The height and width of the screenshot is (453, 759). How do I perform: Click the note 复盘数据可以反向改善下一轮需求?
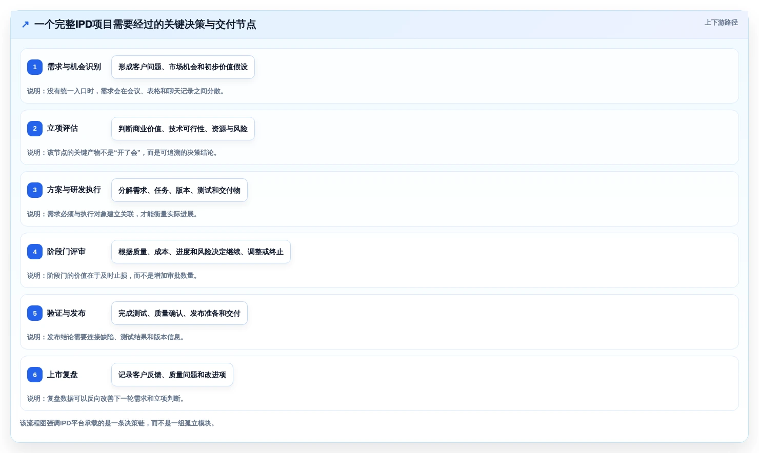click(x=107, y=399)
